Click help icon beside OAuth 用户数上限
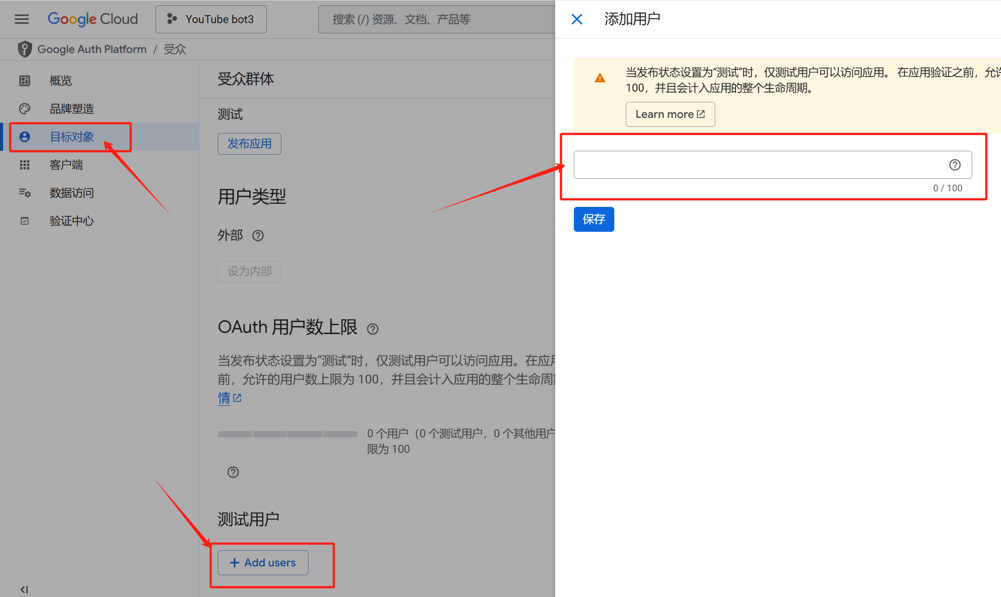Viewport: 1001px width, 597px height. coord(372,329)
